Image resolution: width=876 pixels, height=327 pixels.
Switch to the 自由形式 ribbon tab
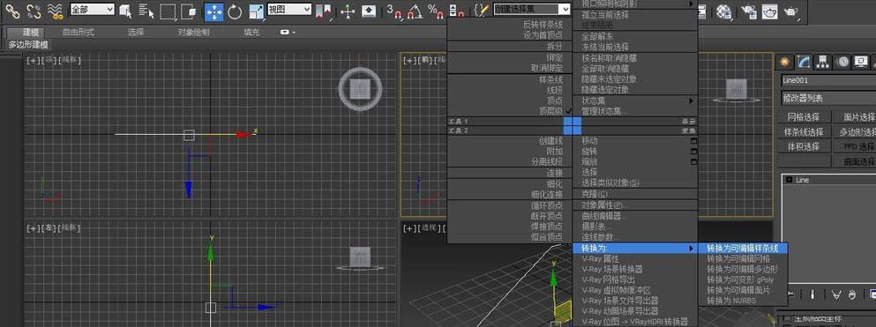point(79,33)
